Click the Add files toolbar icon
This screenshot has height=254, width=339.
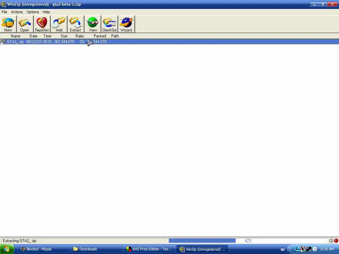pyautogui.click(x=59, y=24)
